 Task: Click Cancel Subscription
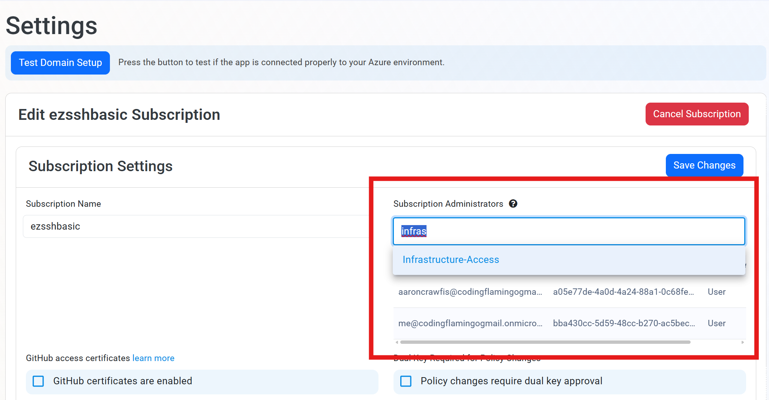coord(697,114)
